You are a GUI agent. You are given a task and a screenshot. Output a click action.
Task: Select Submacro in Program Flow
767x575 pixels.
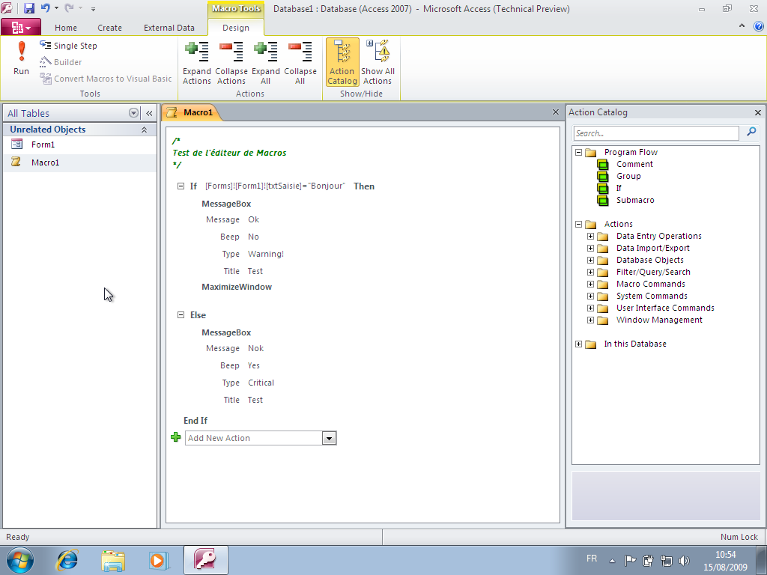coord(635,200)
